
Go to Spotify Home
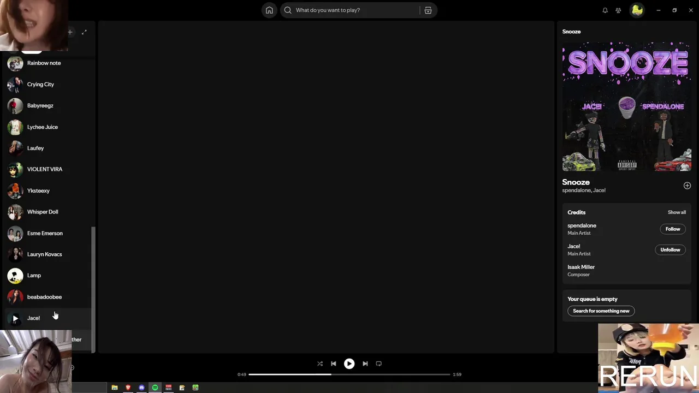pyautogui.click(x=269, y=10)
